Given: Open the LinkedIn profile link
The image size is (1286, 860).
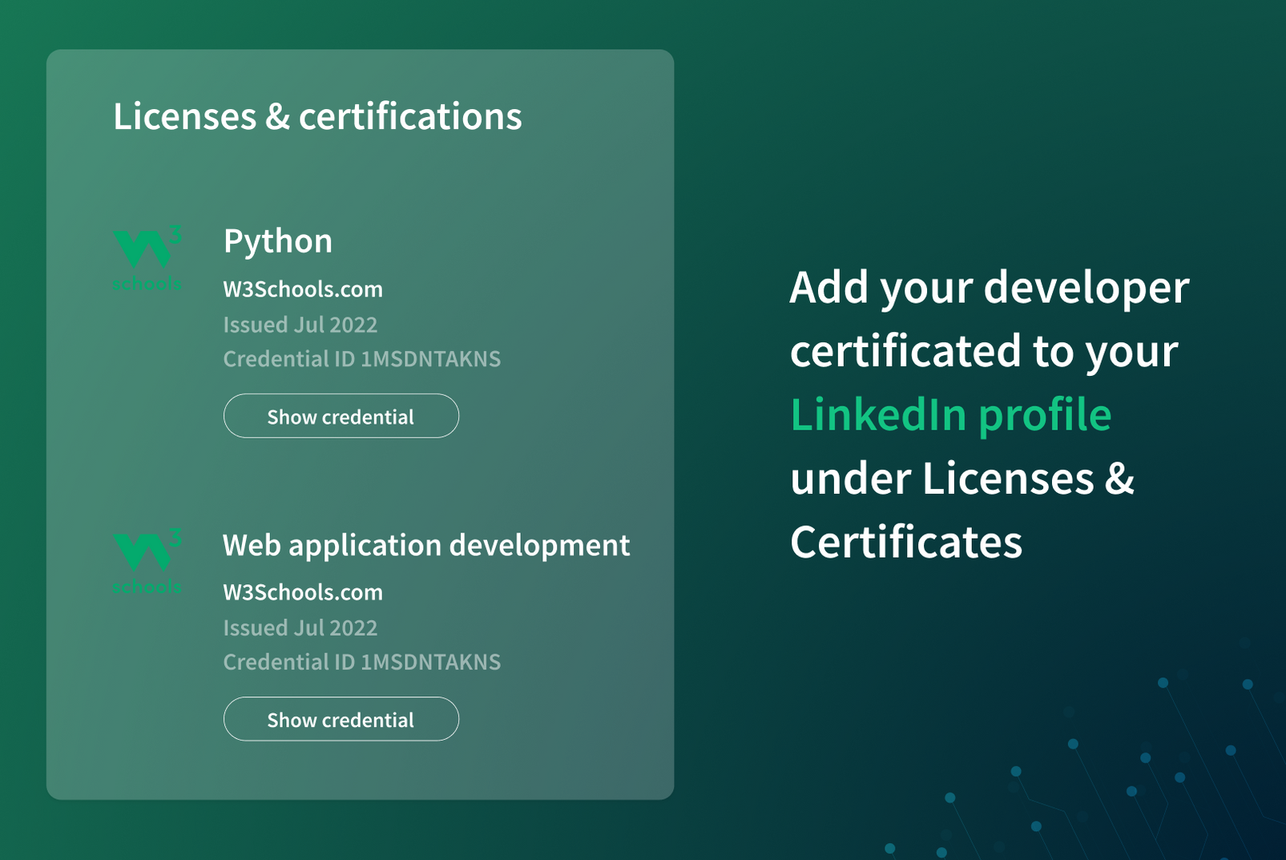Looking at the screenshot, I should click(x=950, y=414).
